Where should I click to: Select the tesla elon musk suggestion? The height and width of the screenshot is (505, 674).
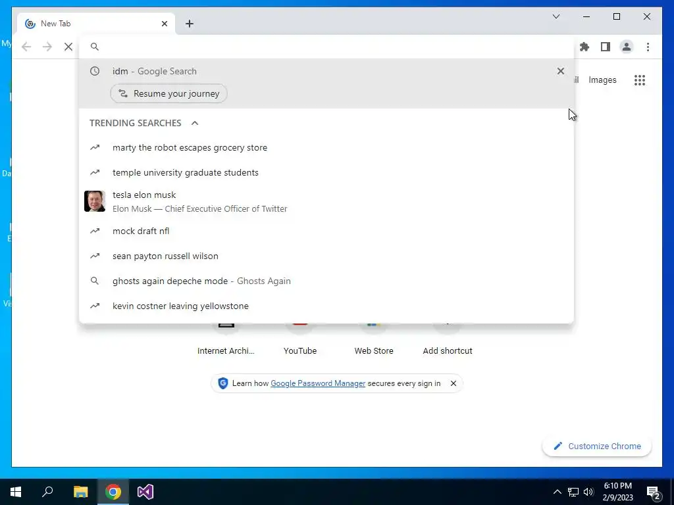(x=326, y=201)
